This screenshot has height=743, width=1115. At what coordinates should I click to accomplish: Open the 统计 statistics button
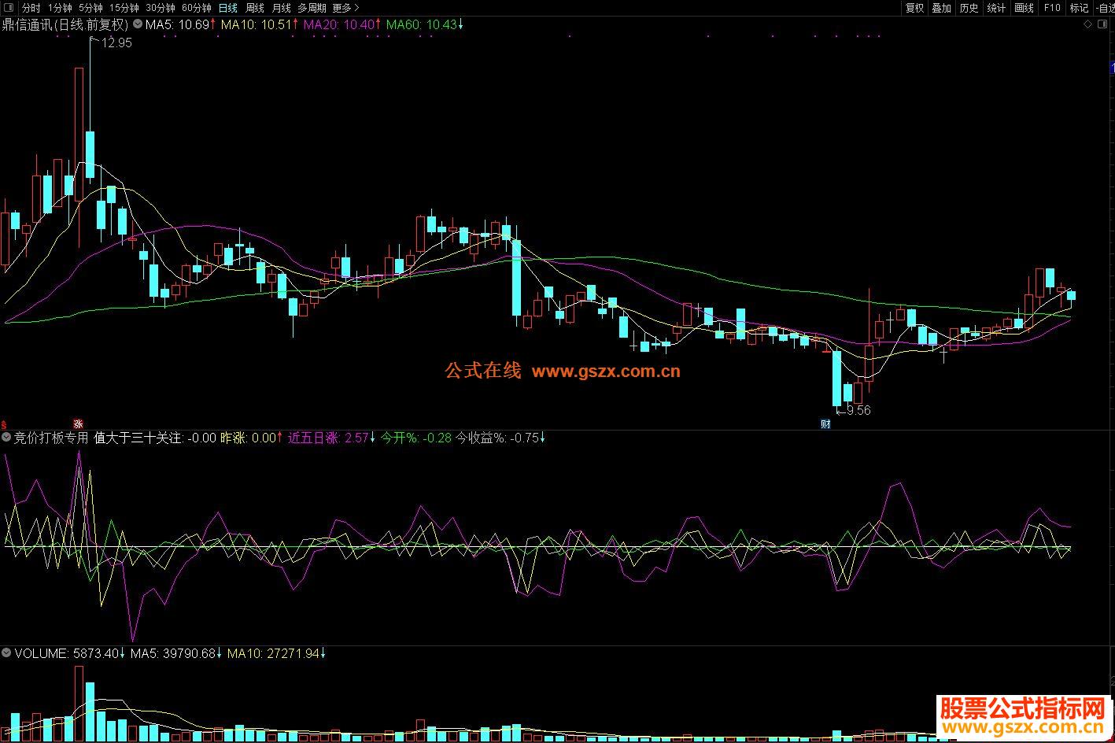(x=996, y=8)
